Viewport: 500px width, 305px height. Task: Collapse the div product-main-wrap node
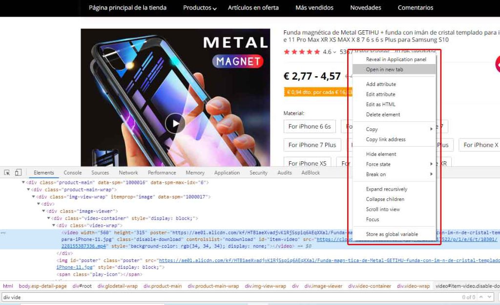click(28, 190)
